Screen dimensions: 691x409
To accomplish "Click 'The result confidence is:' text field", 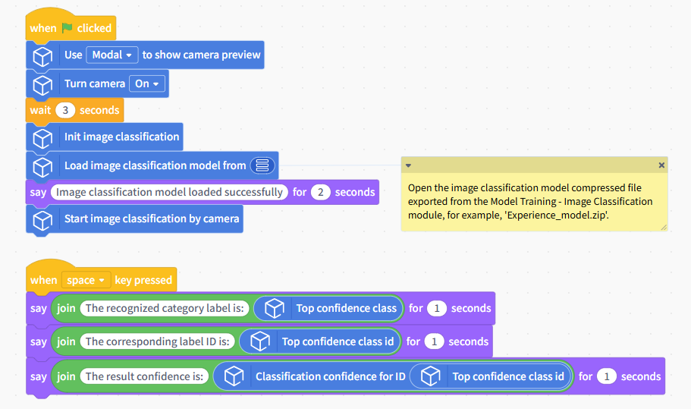I will click(144, 376).
